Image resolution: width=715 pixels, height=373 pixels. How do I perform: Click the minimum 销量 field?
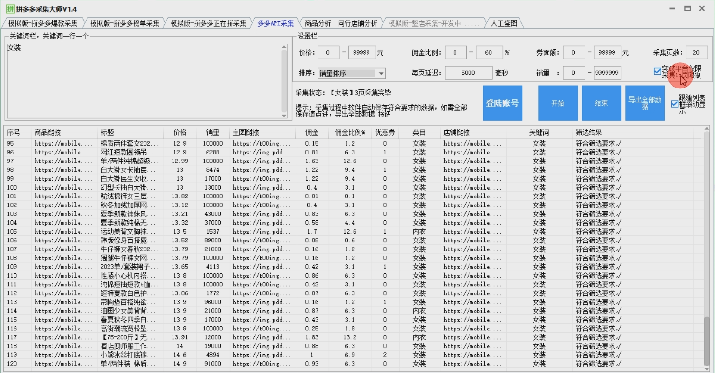tap(573, 73)
